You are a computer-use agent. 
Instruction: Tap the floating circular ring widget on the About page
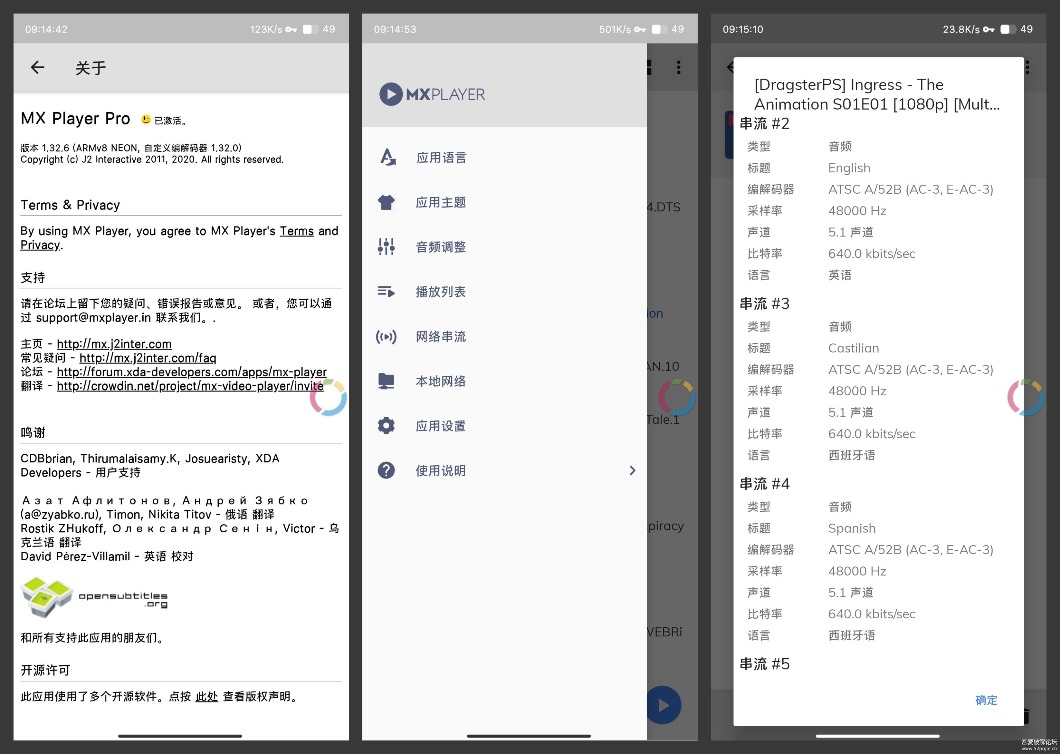[328, 397]
